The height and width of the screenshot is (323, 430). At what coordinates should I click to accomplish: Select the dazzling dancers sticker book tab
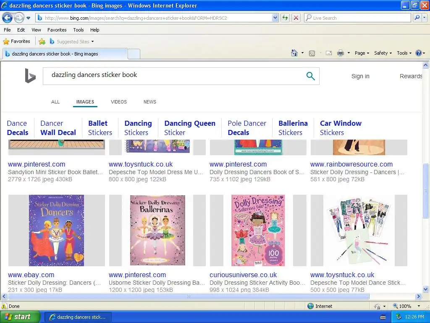coord(65,54)
